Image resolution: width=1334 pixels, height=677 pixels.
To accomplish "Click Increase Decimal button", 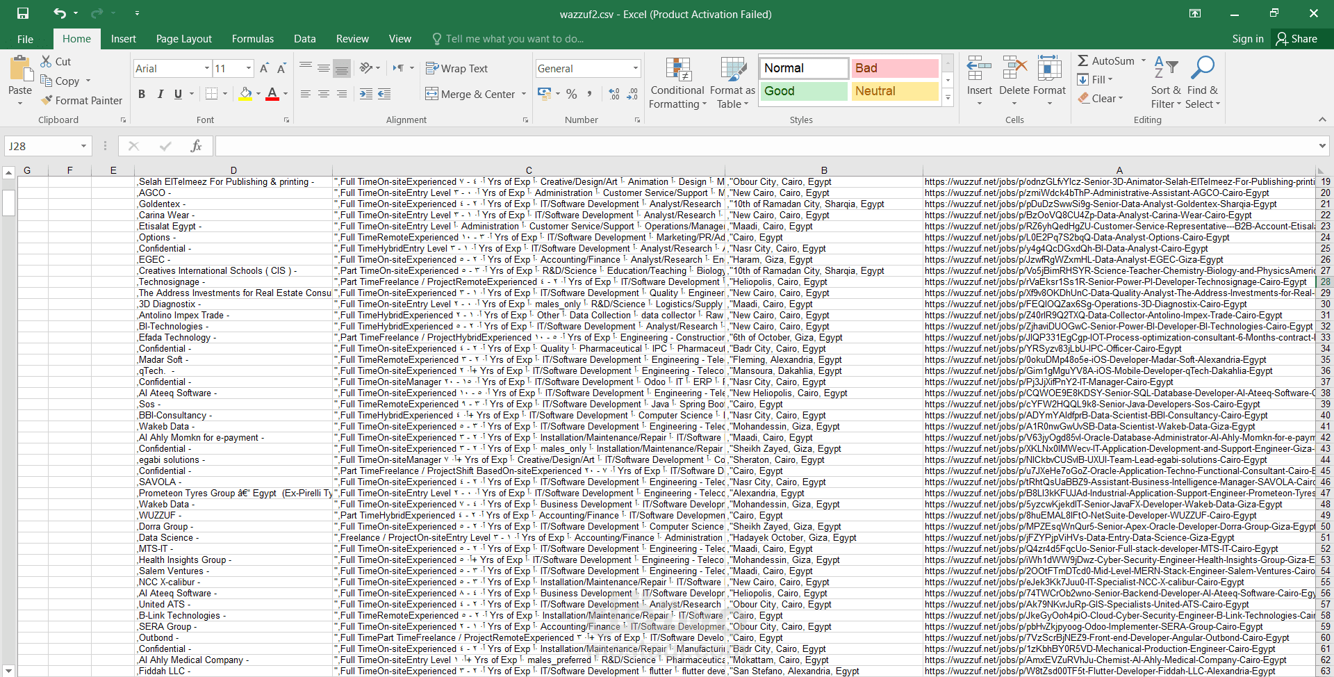I will (x=614, y=94).
